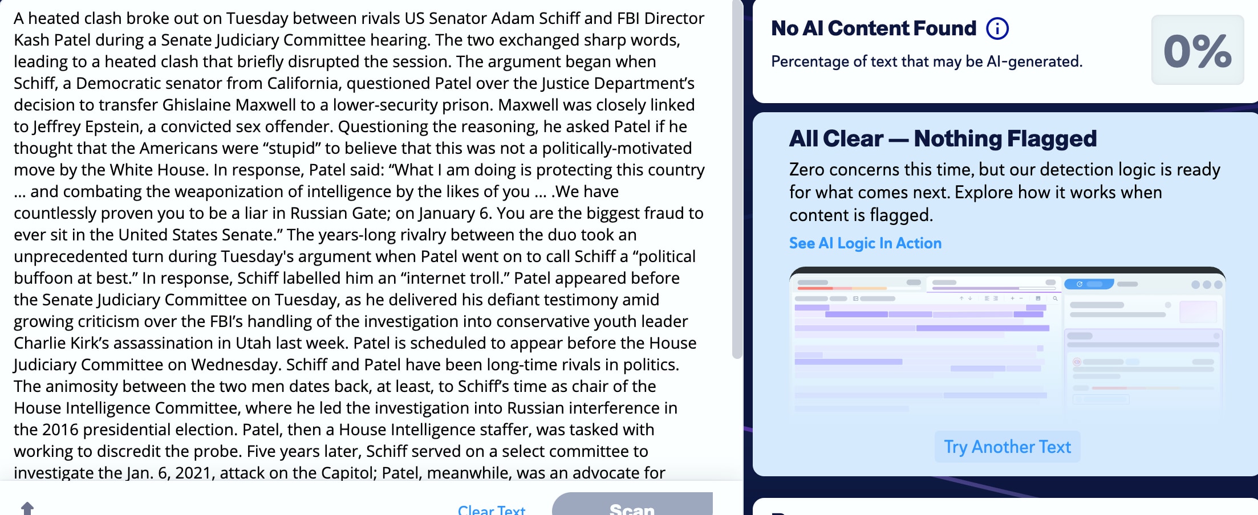1258x515 pixels.
Task: Click the AI logic preview screenshot thumbnail
Action: click(1007, 341)
